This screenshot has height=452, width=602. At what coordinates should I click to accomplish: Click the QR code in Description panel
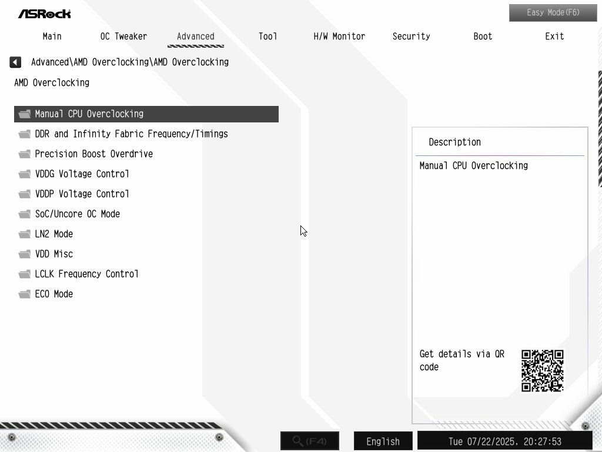tap(542, 371)
